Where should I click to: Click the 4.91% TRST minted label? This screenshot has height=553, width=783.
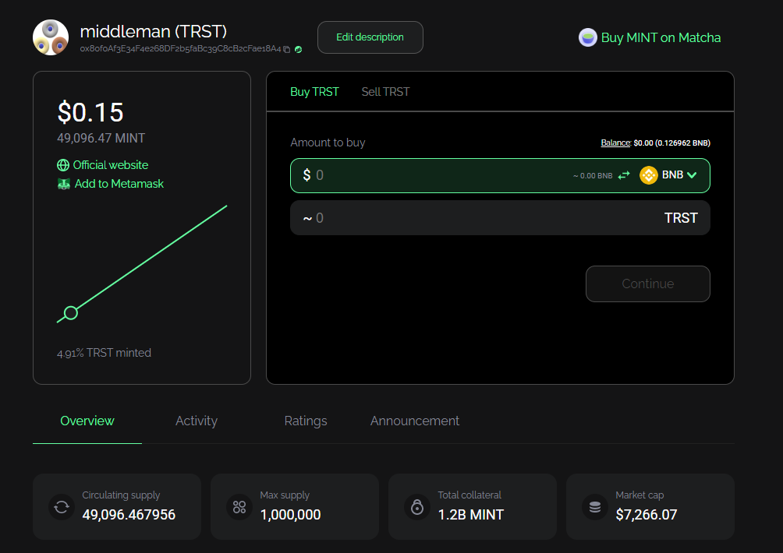point(104,353)
